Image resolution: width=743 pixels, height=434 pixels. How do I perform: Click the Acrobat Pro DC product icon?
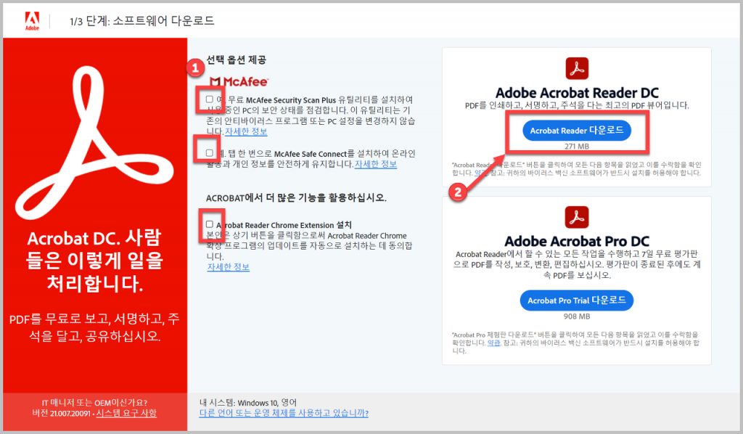point(577,217)
